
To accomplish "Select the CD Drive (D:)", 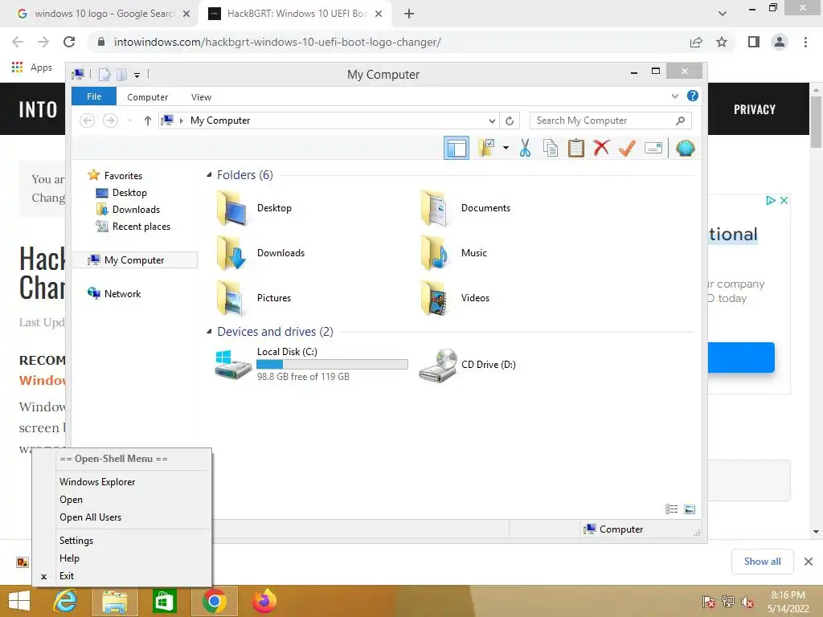I will [467, 365].
